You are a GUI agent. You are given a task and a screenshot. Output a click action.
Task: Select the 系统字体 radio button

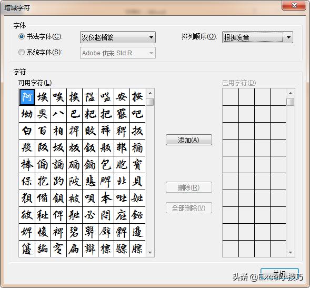pos(22,53)
